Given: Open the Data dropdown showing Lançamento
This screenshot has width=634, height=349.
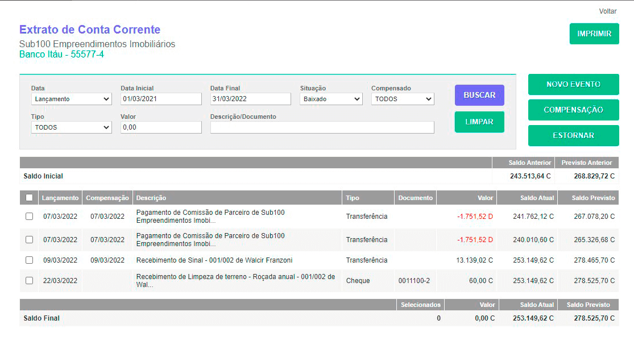Looking at the screenshot, I should tap(71, 99).
